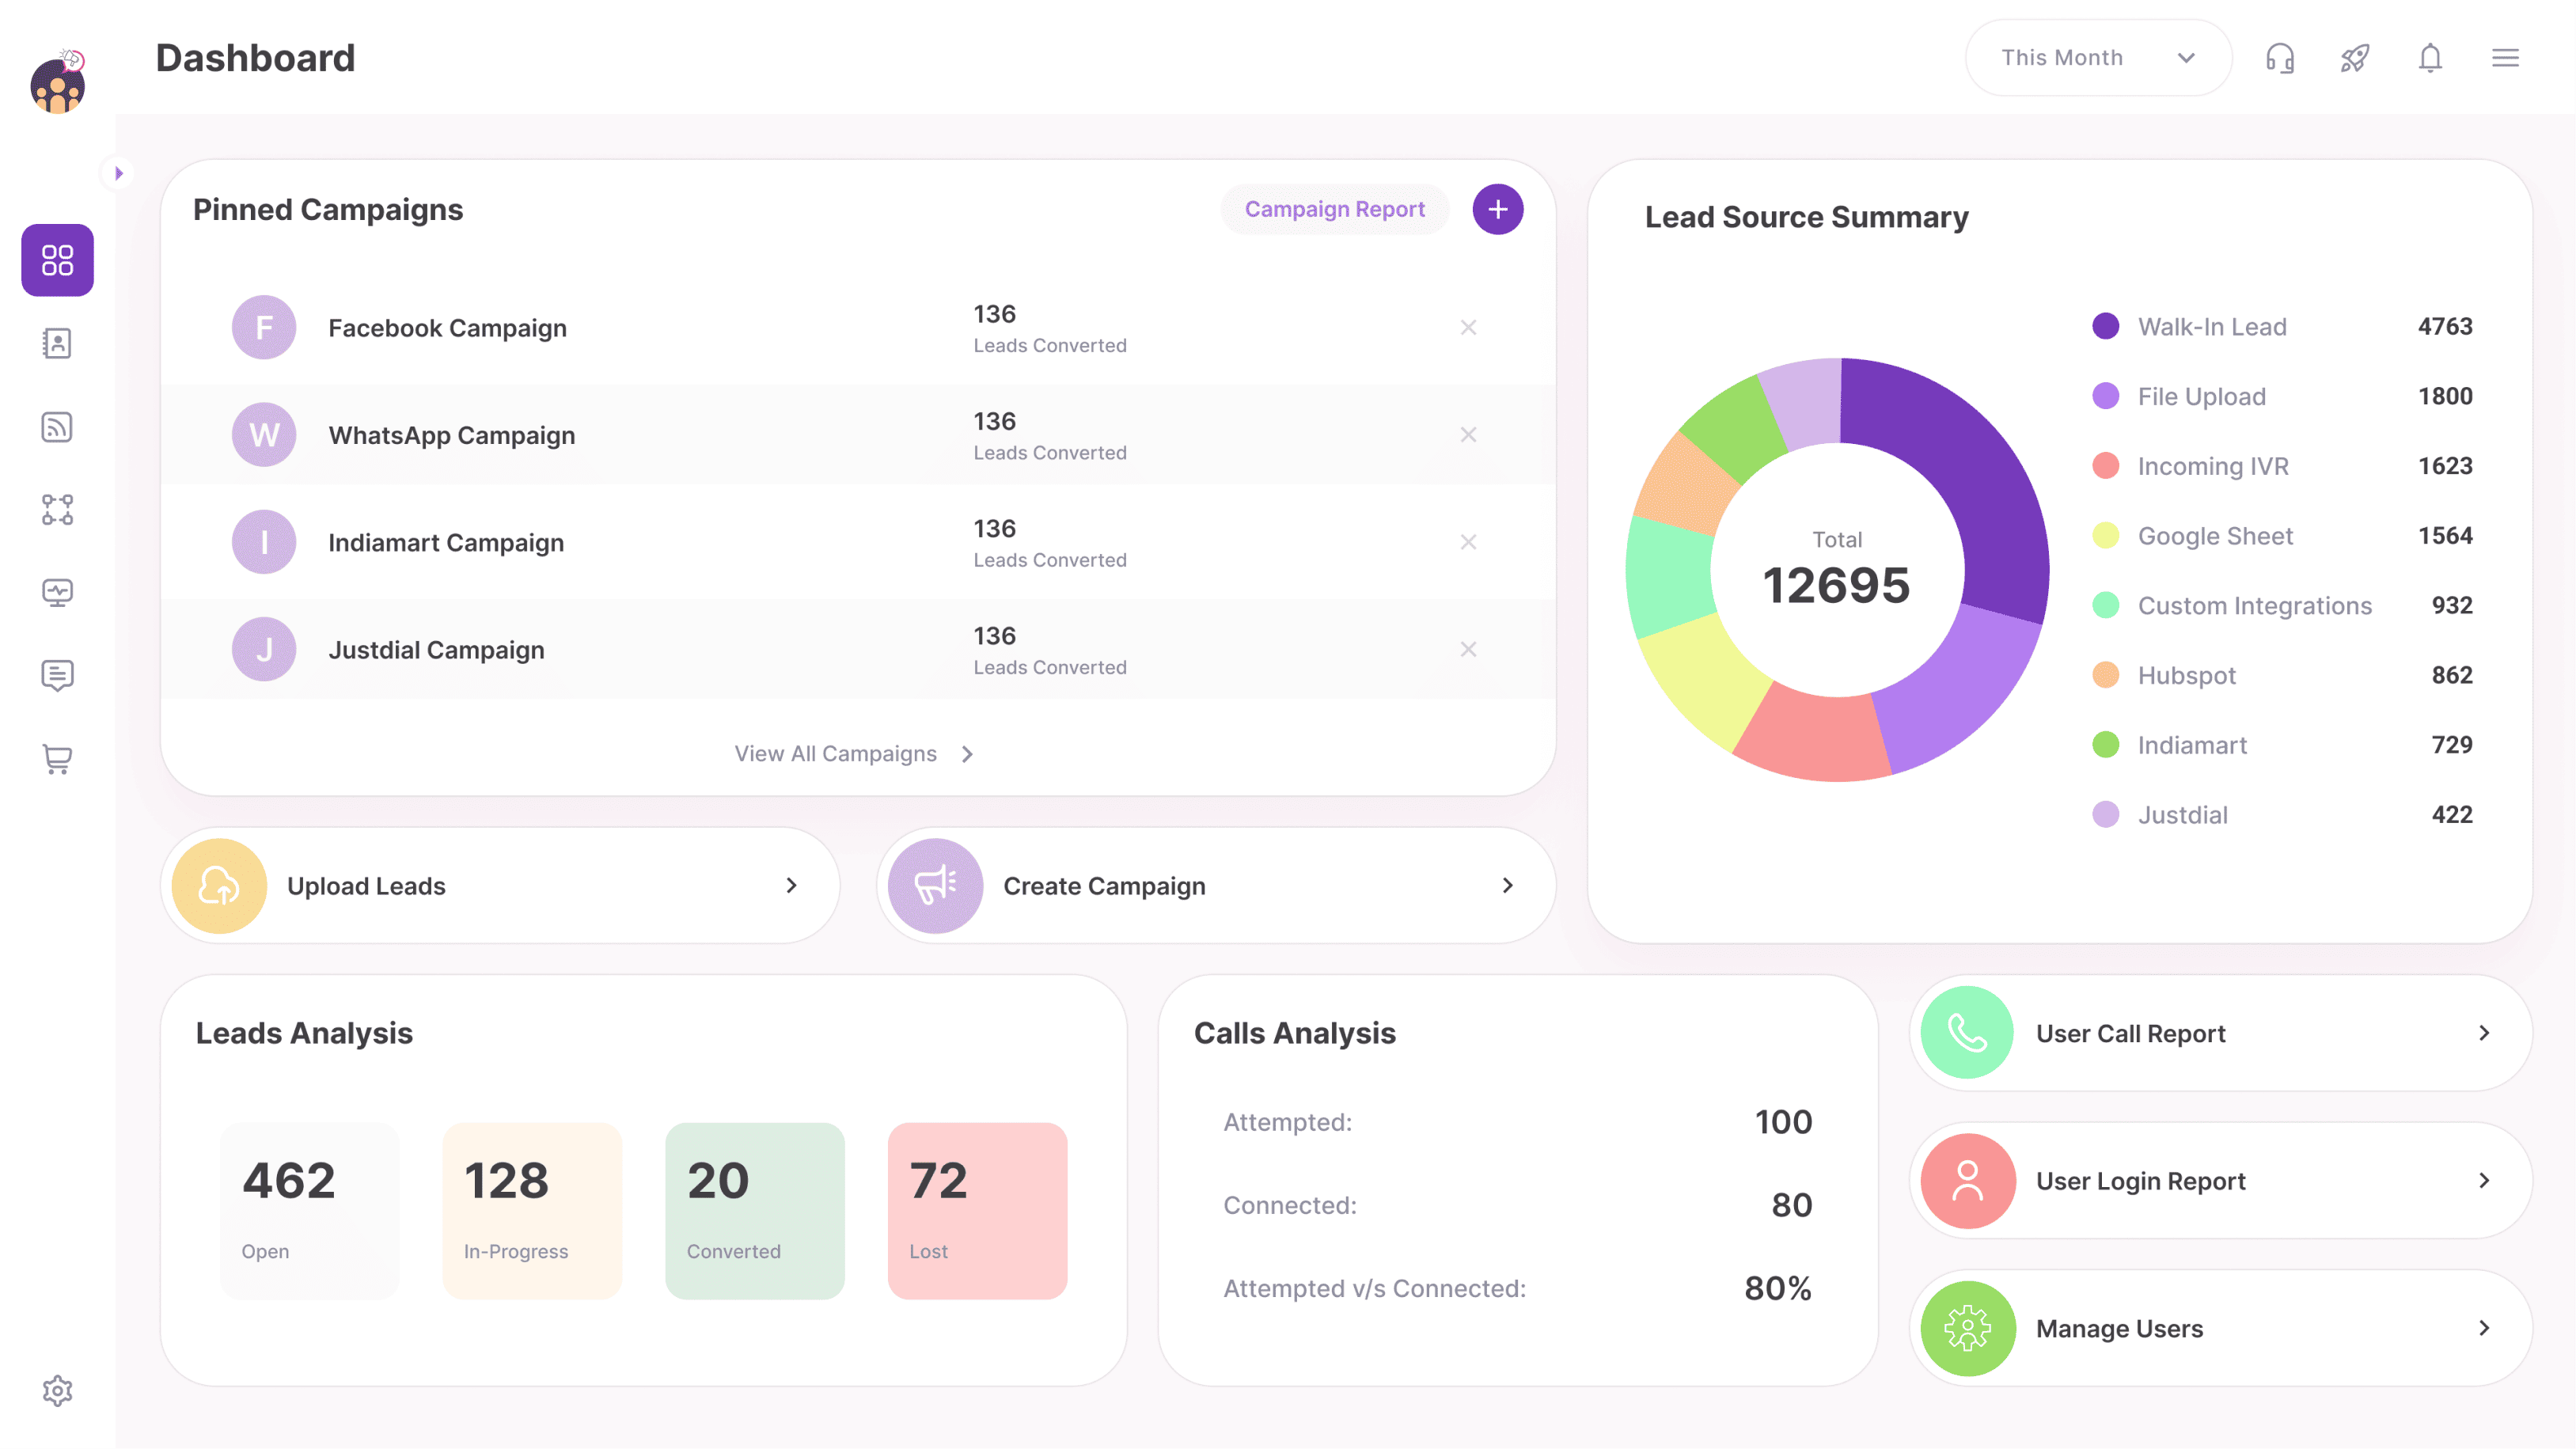The width and height of the screenshot is (2576, 1449).
Task: Select the Campaign Report button
Action: (1335, 209)
